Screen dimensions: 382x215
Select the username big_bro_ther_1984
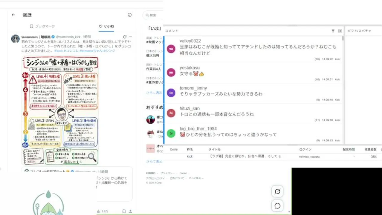click(x=198, y=129)
